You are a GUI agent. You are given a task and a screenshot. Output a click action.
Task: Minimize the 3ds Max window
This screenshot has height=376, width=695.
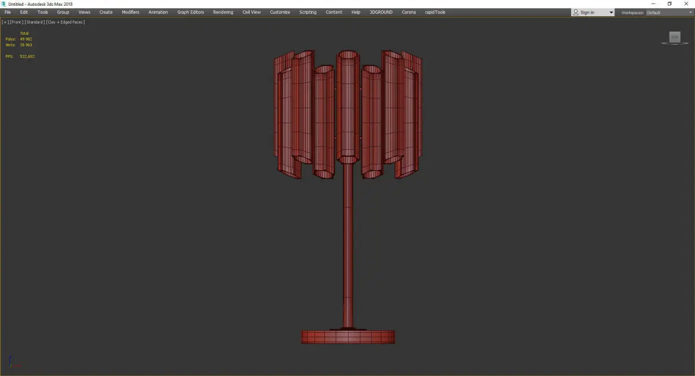[x=653, y=4]
